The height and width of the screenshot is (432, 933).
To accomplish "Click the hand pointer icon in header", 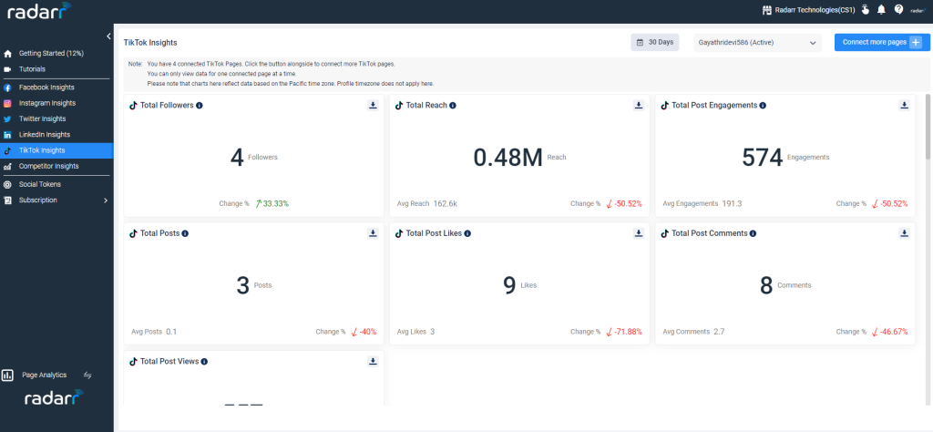I will point(866,9).
